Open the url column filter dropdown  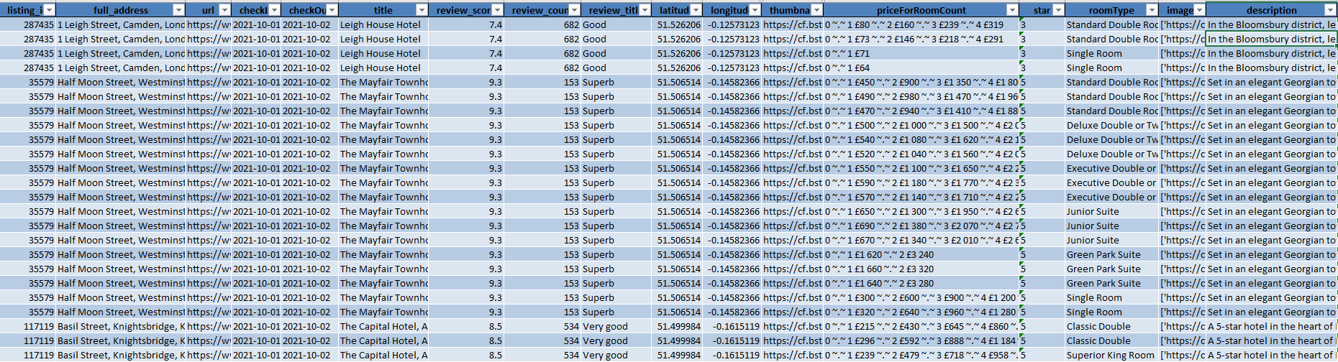click(224, 10)
